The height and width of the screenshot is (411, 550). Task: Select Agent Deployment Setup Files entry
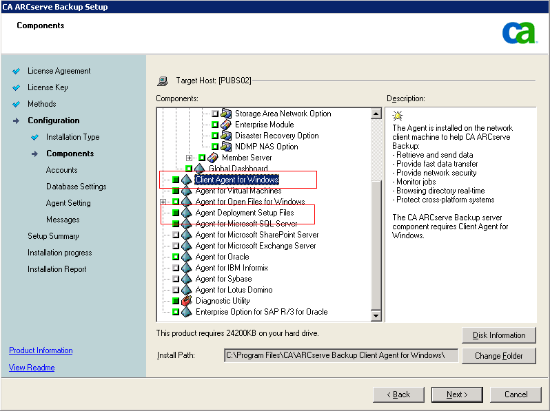[x=244, y=213]
